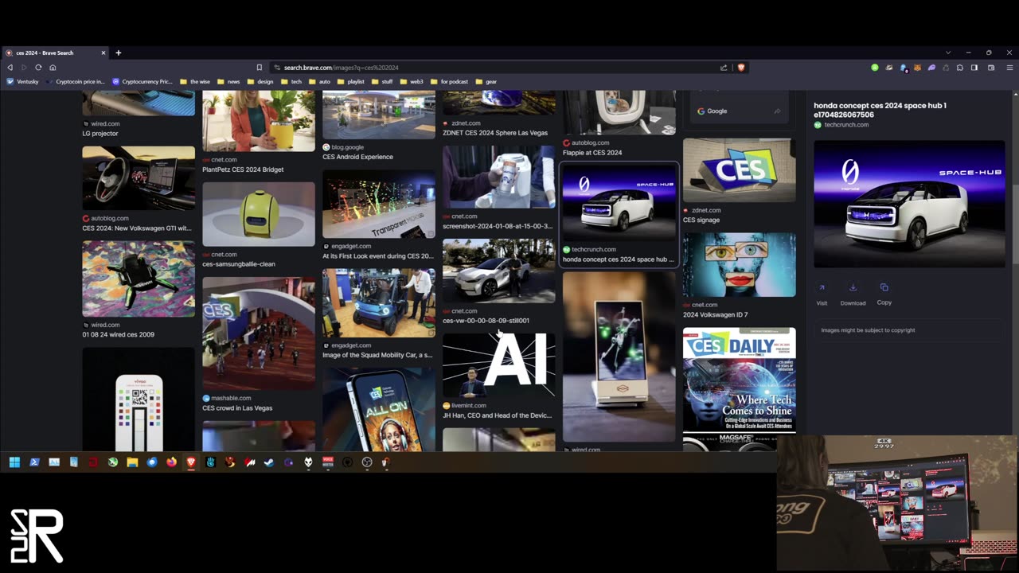This screenshot has width=1019, height=573.
Task: Open the large Honda Space-Hub preview image
Action: (909, 204)
